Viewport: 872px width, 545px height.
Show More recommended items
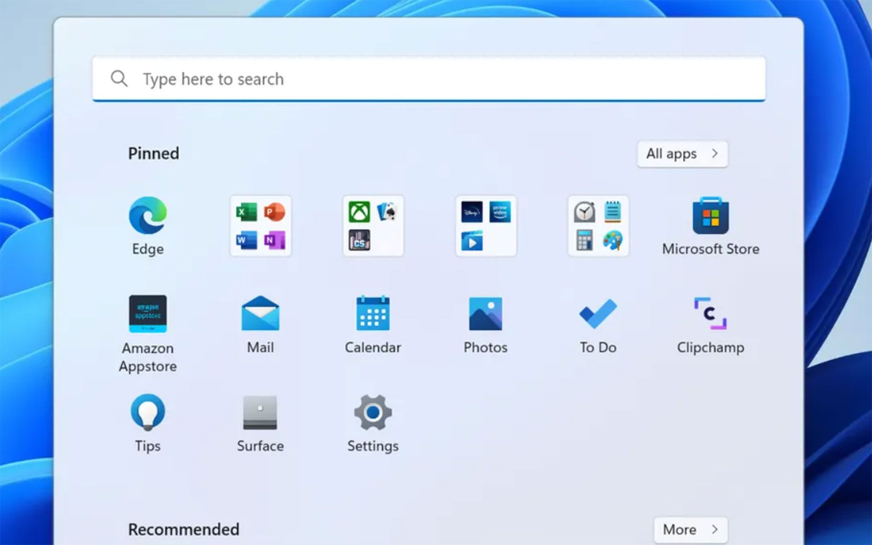[691, 530]
